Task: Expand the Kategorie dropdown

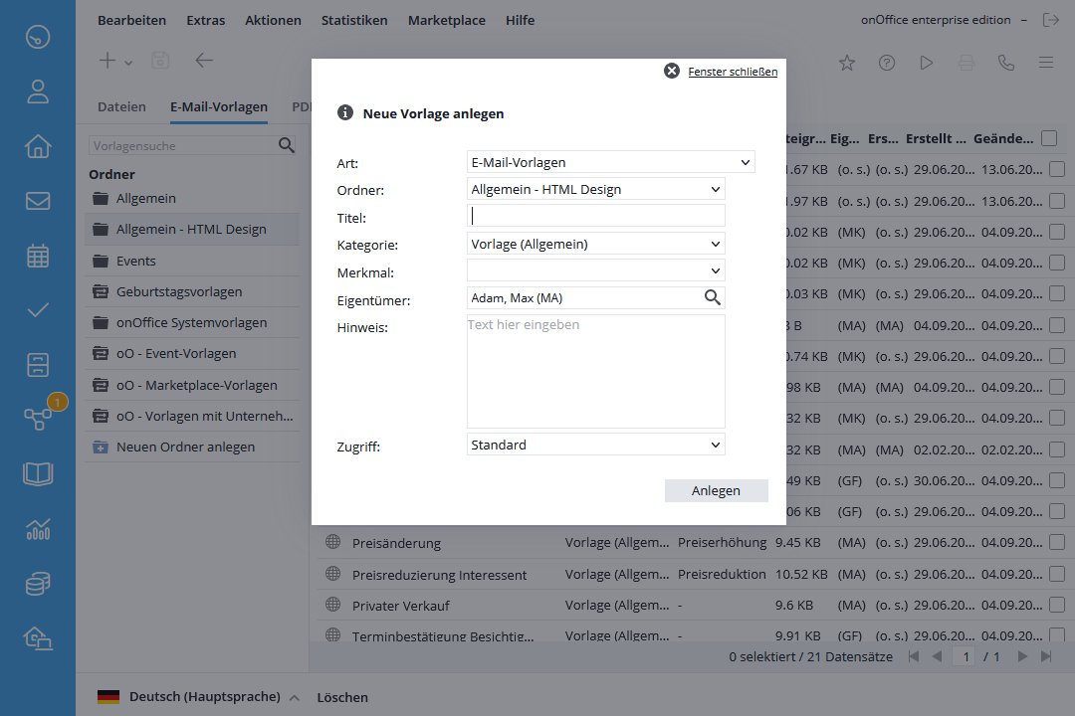Action: click(595, 244)
